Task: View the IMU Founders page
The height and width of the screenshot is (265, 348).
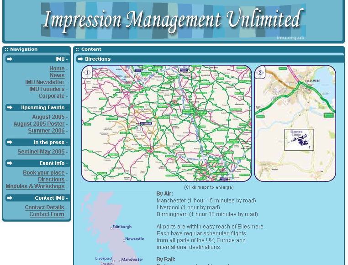Action: click(x=47, y=89)
